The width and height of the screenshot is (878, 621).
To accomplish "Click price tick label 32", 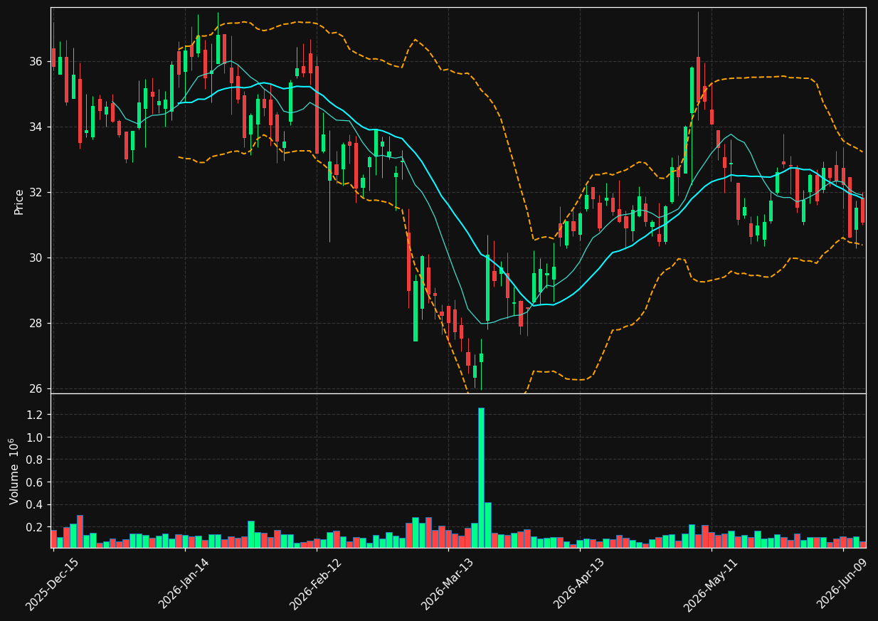I will [x=36, y=192].
